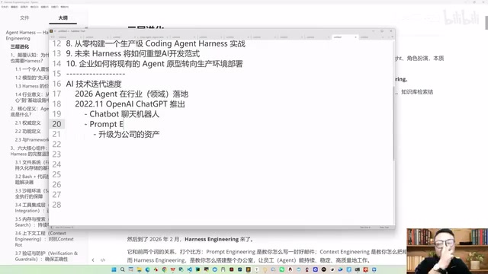Click line '8. 从零构建一个生产级 Coding Agent Harness 实战'
The width and height of the screenshot is (488, 274).
click(156, 44)
